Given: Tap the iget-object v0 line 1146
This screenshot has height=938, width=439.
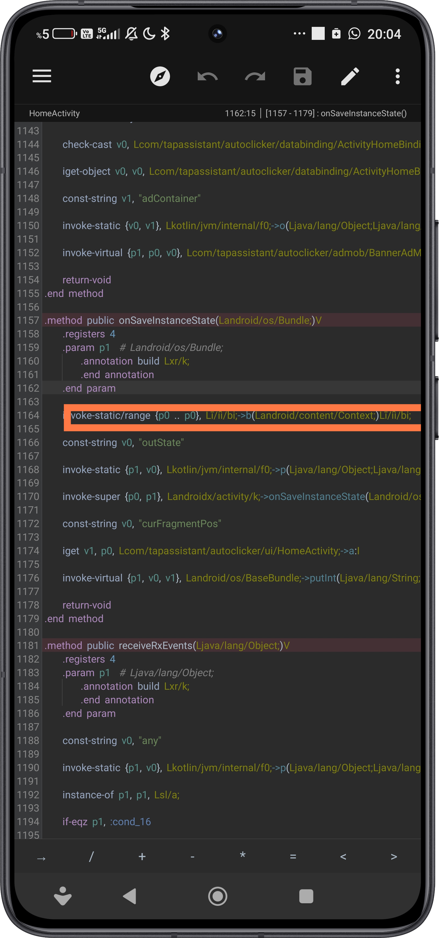Looking at the screenshot, I should (241, 171).
